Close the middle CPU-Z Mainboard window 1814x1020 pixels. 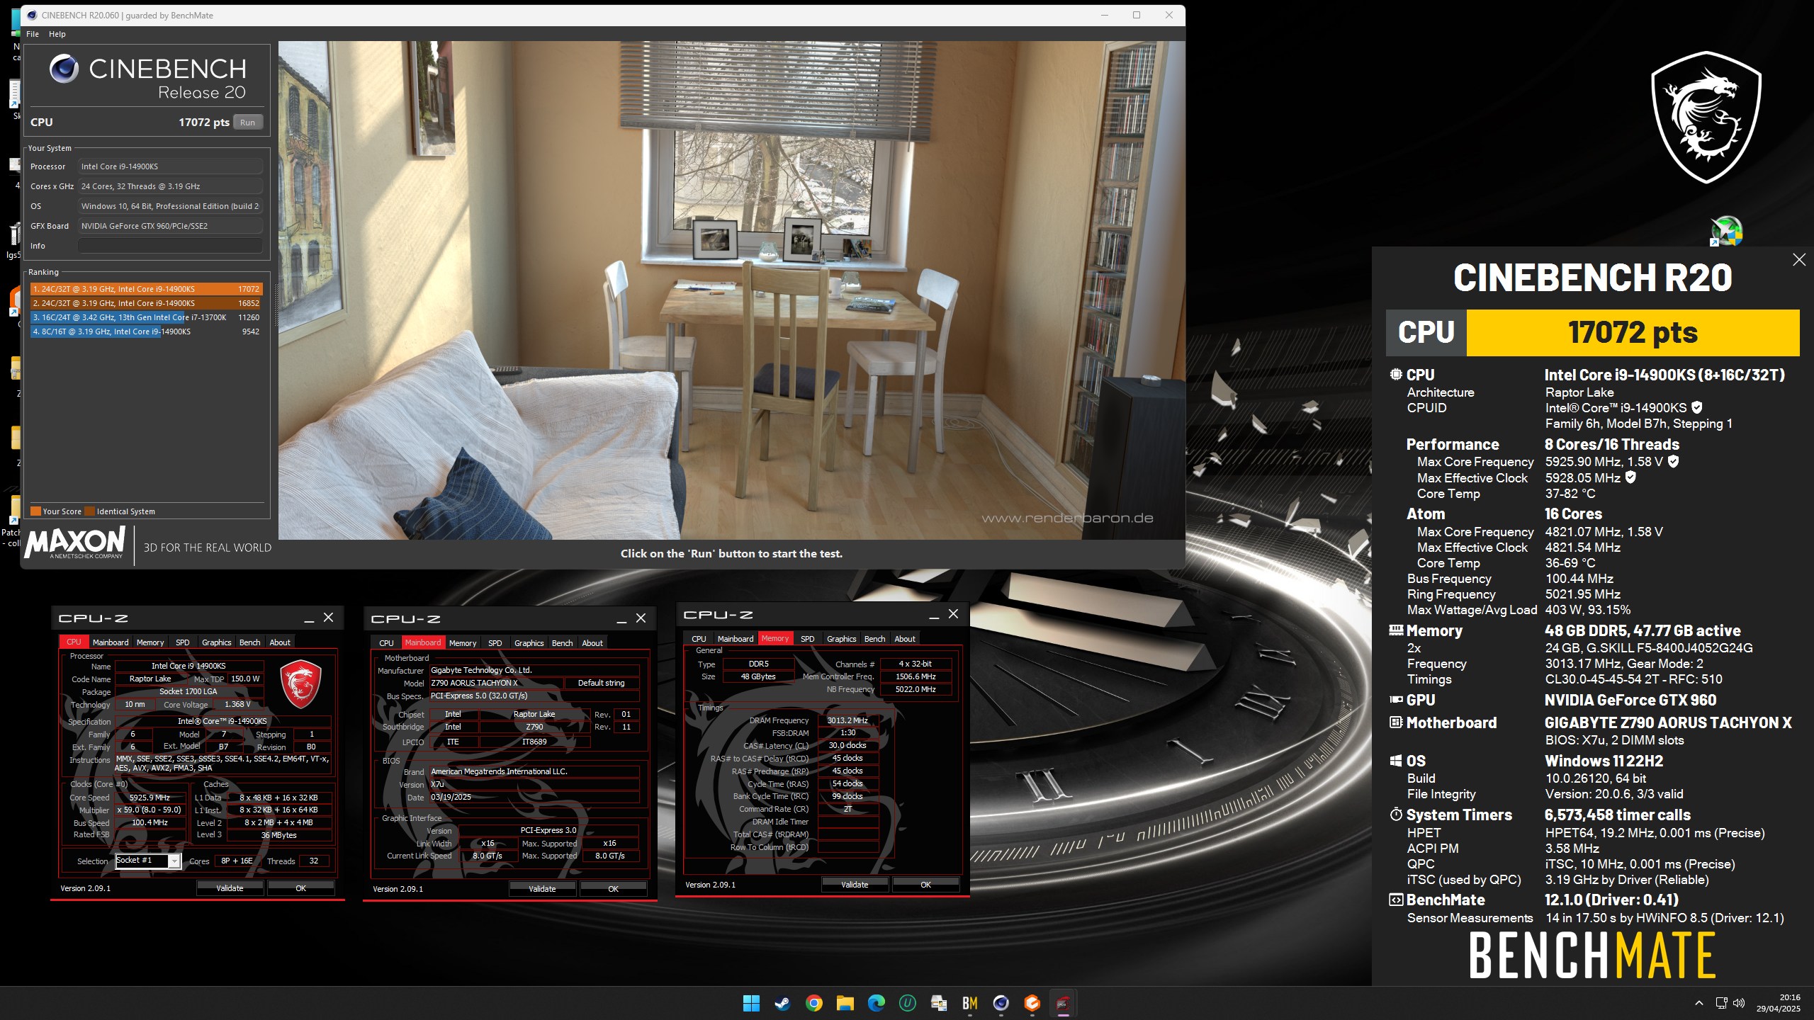point(641,618)
